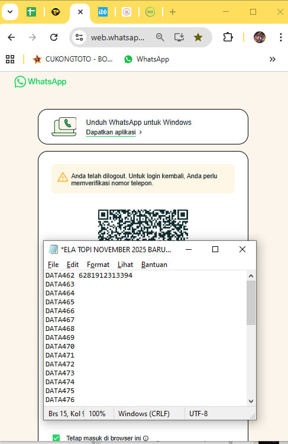Click the DATA463 line
Image resolution: width=288 pixels, height=444 pixels.
coord(60,284)
